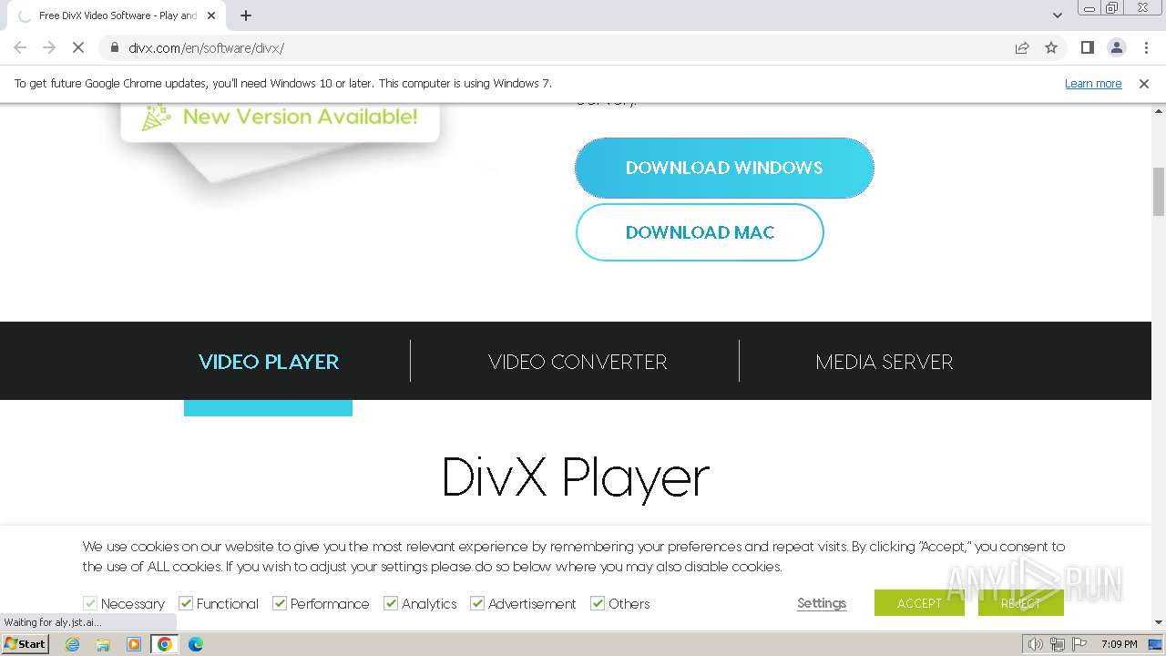Click the DOWNLOAD MAC button
The height and width of the screenshot is (656, 1166).
pyautogui.click(x=700, y=232)
